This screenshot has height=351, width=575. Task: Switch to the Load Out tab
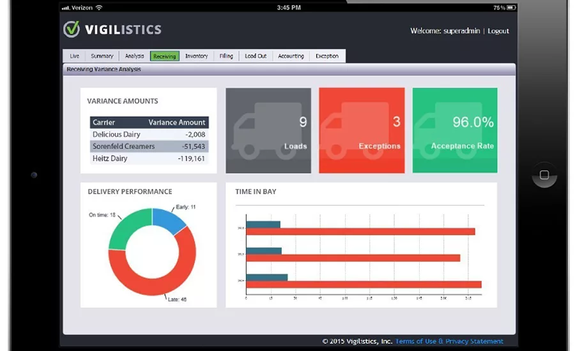[256, 56]
